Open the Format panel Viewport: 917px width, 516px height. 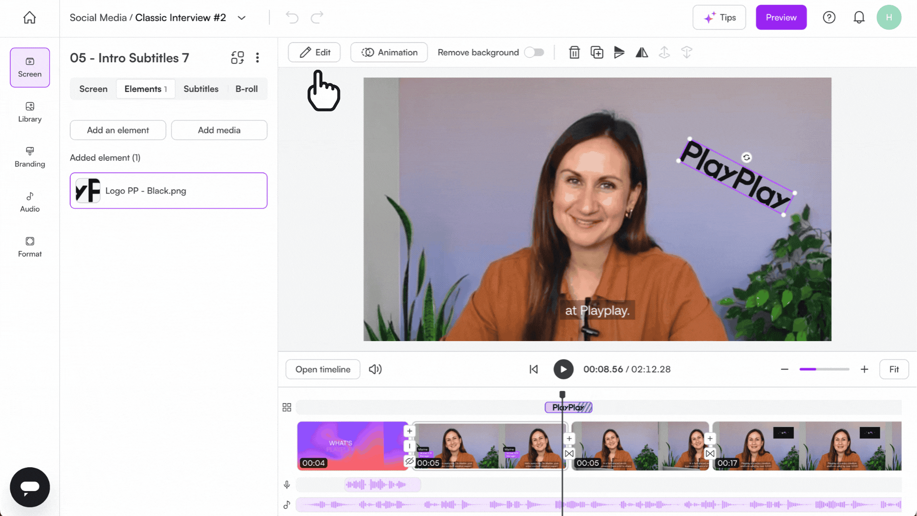(29, 247)
